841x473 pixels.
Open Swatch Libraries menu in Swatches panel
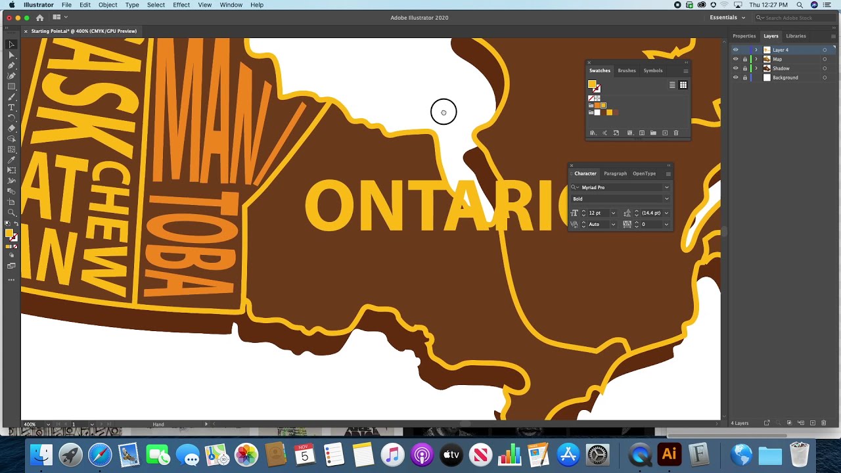pos(593,133)
